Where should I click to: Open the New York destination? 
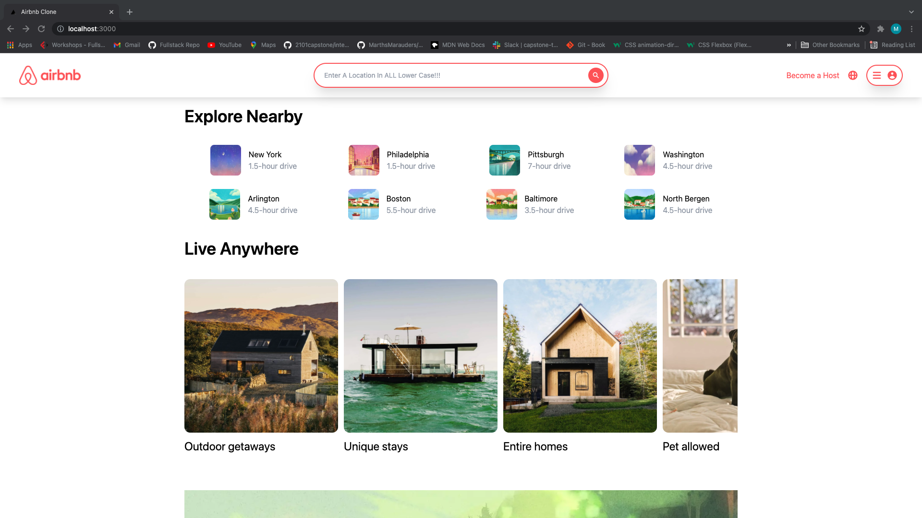[265, 154]
